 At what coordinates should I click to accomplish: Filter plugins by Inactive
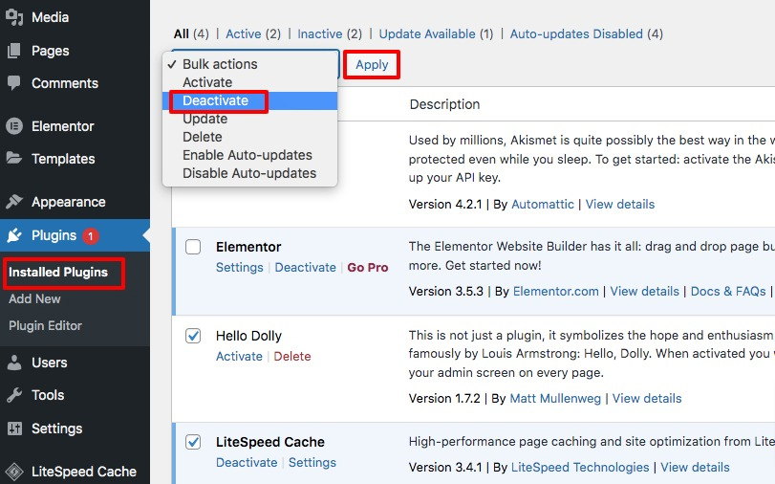pos(330,33)
